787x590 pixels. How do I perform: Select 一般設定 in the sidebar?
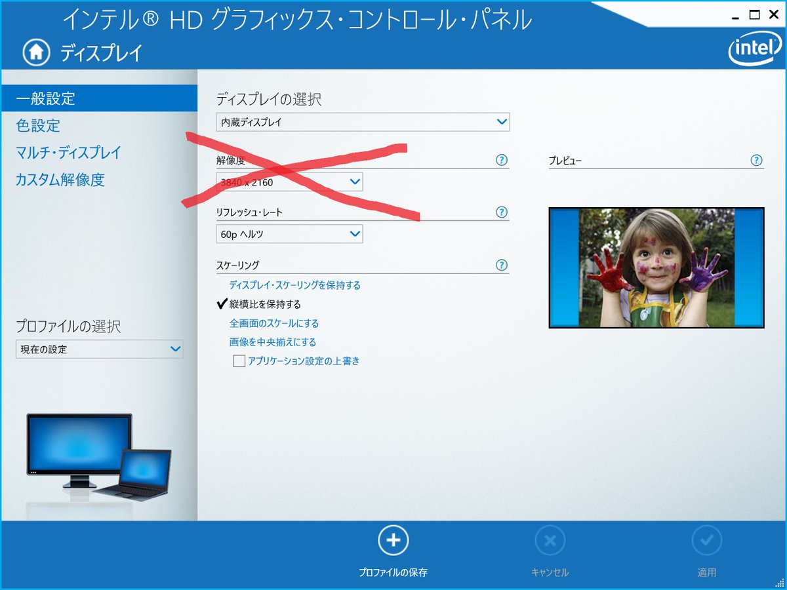coord(98,98)
